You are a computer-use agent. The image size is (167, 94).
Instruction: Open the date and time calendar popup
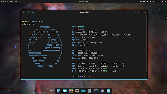[83, 1]
